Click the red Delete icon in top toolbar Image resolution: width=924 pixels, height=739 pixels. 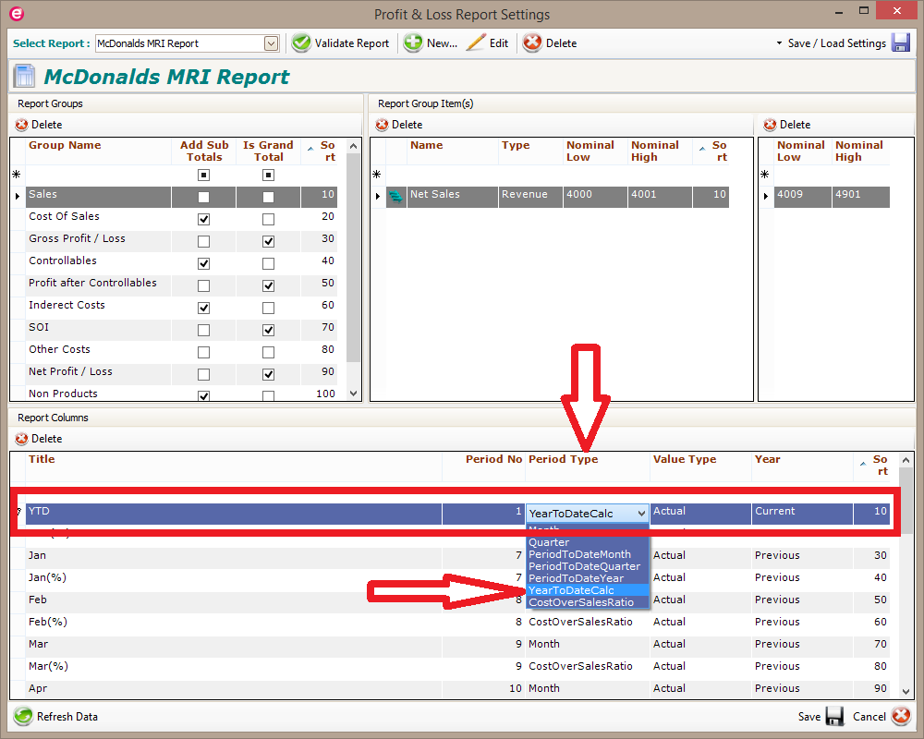click(x=532, y=43)
